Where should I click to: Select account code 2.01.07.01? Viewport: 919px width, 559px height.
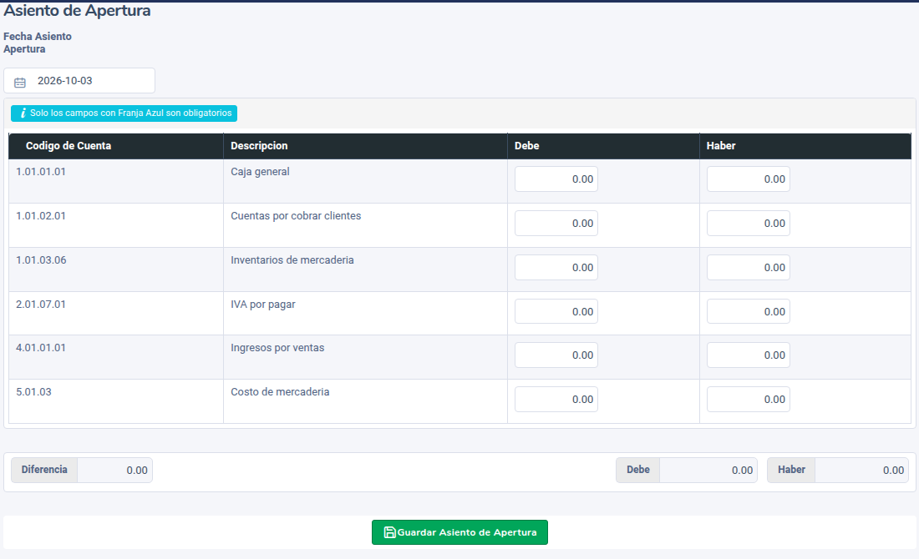[40, 305]
